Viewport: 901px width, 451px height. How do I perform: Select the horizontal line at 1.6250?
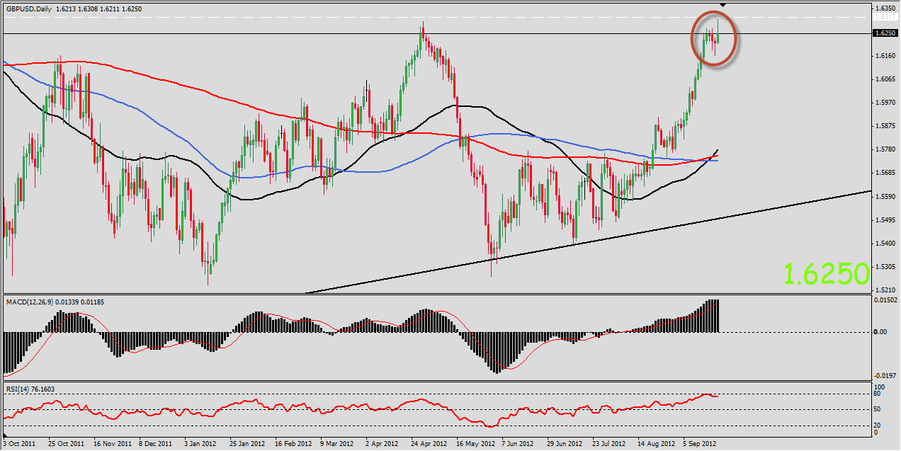[212, 33]
